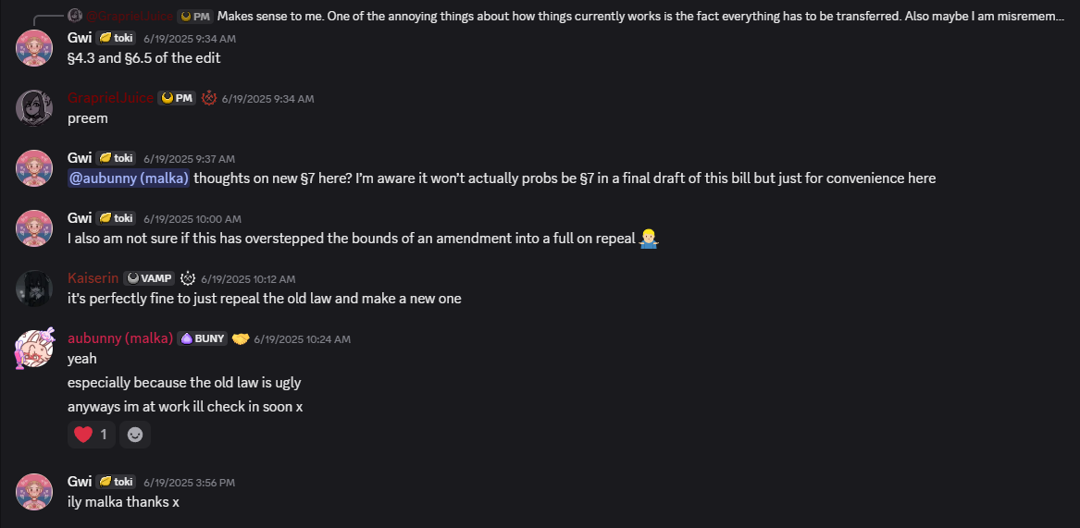Click Kaiserin's dark avatar
Screen dimensions: 1080x528
(x=33, y=289)
